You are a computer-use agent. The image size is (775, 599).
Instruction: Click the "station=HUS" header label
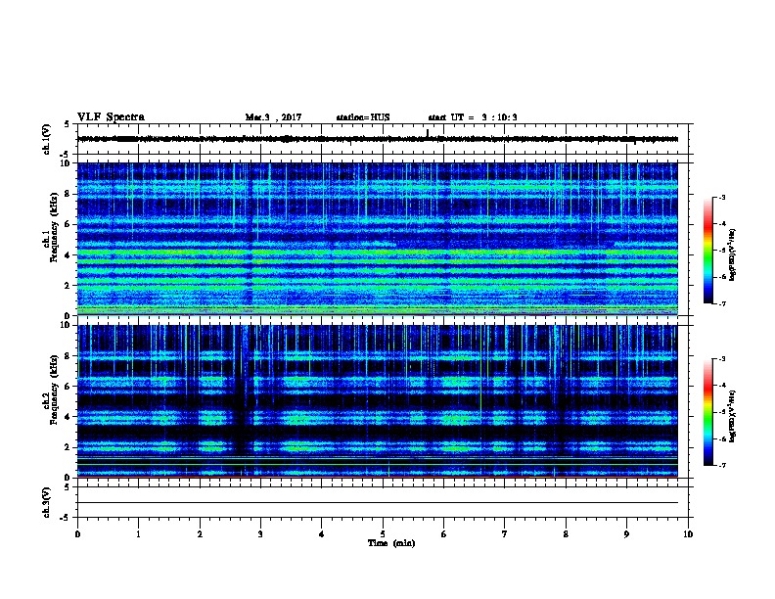click(363, 117)
